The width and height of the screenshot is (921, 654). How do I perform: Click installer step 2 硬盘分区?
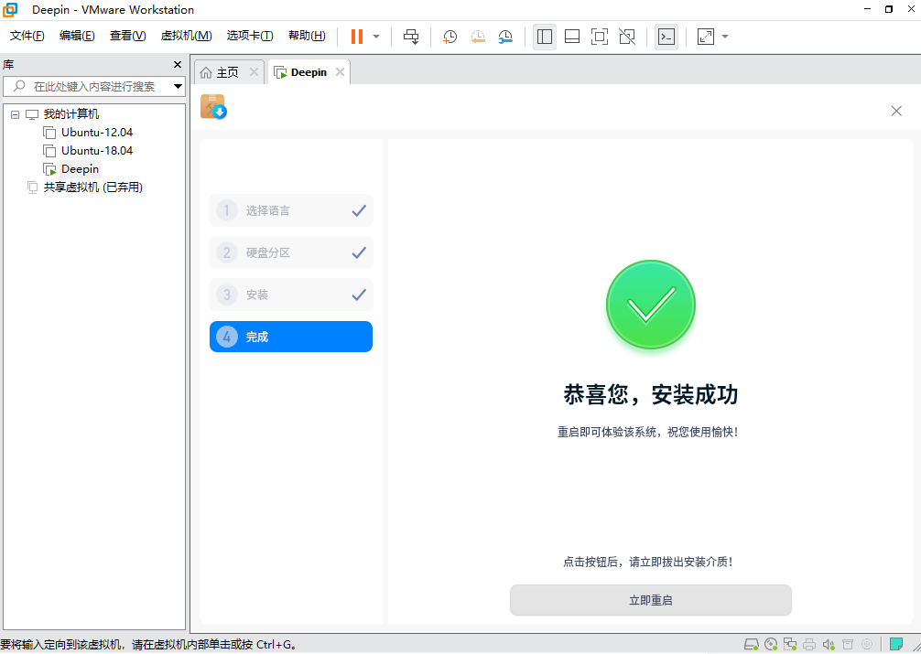point(291,252)
